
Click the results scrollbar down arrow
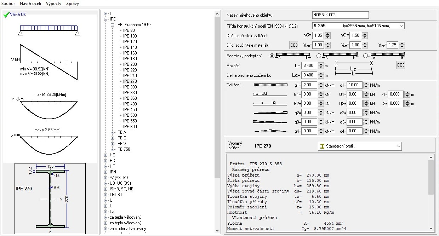tap(431, 229)
